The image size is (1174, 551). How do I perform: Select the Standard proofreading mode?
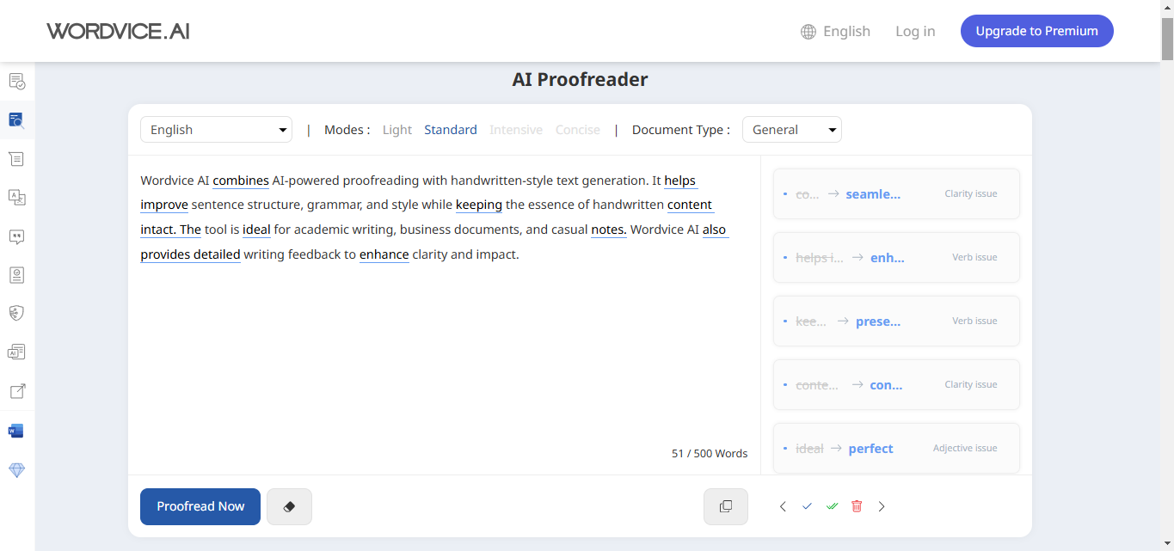point(451,130)
